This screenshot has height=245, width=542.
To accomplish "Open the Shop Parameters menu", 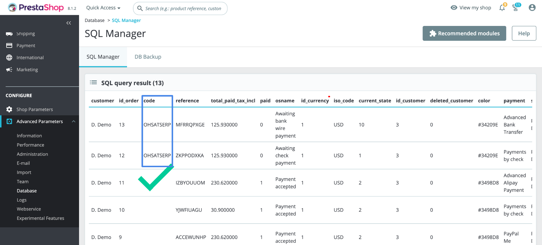I will [35, 109].
